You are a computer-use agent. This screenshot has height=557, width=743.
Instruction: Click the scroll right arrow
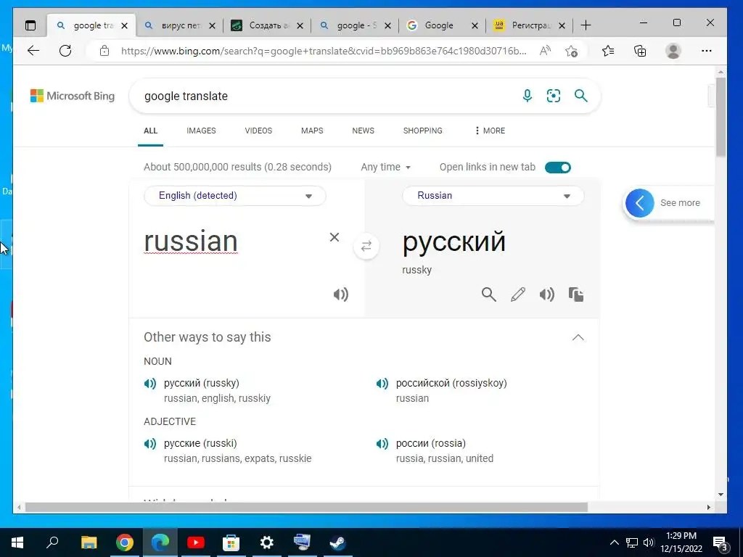point(708,507)
